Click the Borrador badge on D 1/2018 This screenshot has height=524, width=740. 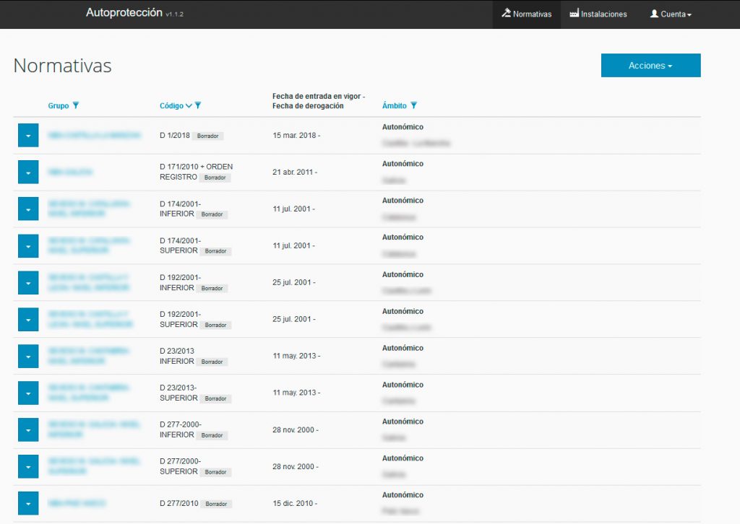(208, 136)
